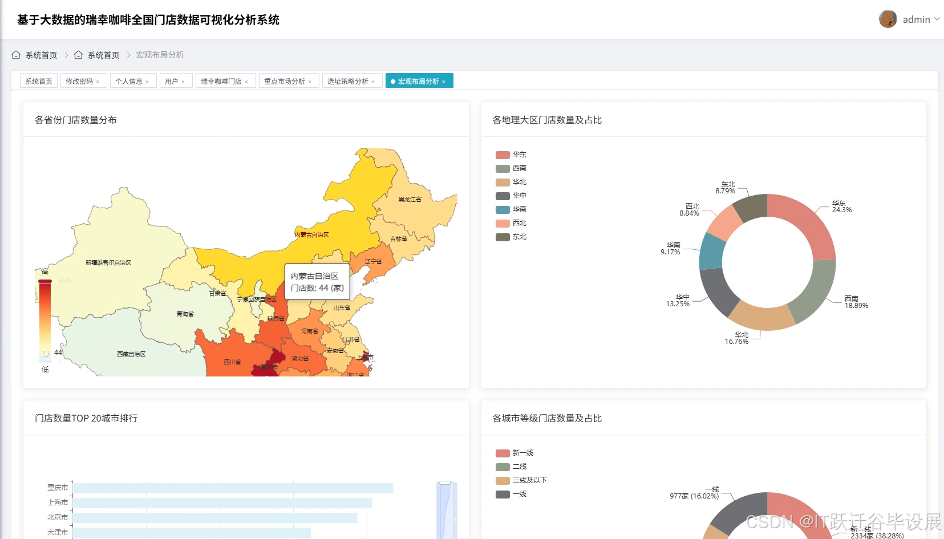Viewport: 944px width, 539px height.
Task: Open the second 系统首页 breadcrumb link
Action: 103,55
